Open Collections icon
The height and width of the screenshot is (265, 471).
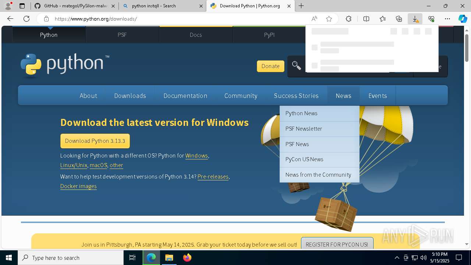coord(399,19)
